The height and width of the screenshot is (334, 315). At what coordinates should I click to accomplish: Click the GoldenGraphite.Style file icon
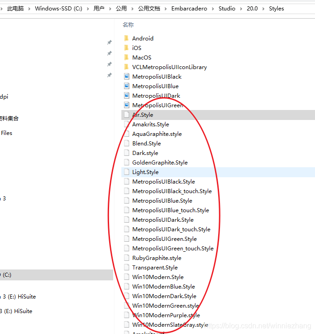pyautogui.click(x=127, y=163)
